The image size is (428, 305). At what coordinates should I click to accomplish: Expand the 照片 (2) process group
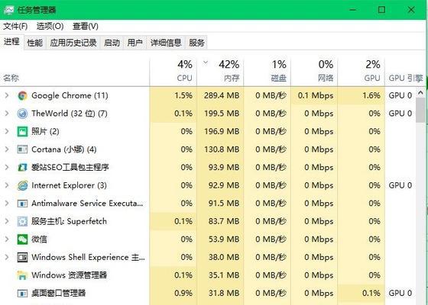click(7, 131)
